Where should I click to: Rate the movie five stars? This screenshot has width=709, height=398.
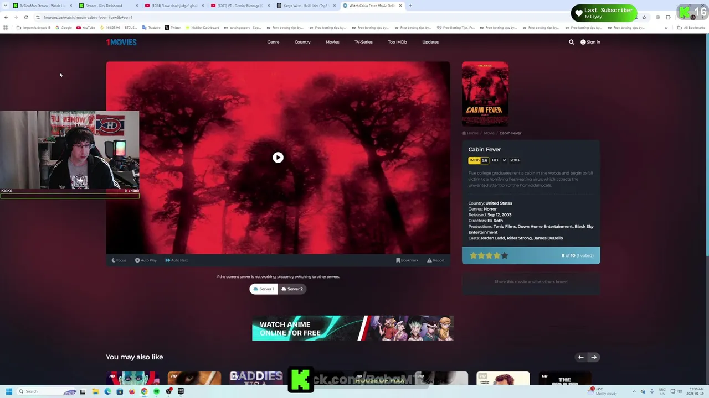[x=505, y=255]
